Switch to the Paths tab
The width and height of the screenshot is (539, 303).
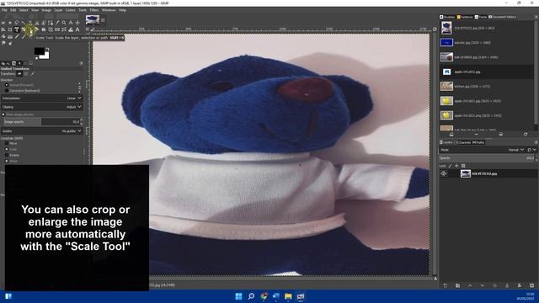[x=478, y=142]
